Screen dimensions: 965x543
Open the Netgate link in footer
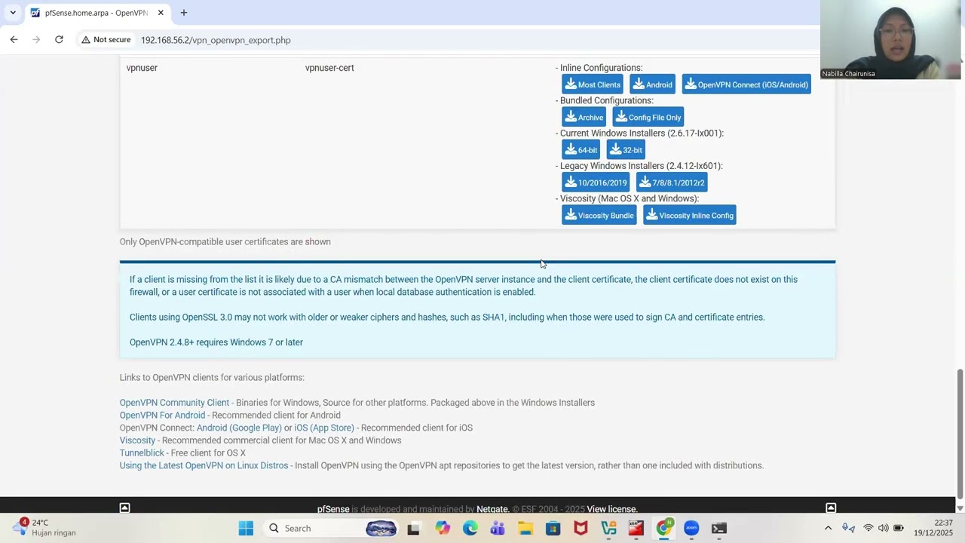click(x=492, y=509)
